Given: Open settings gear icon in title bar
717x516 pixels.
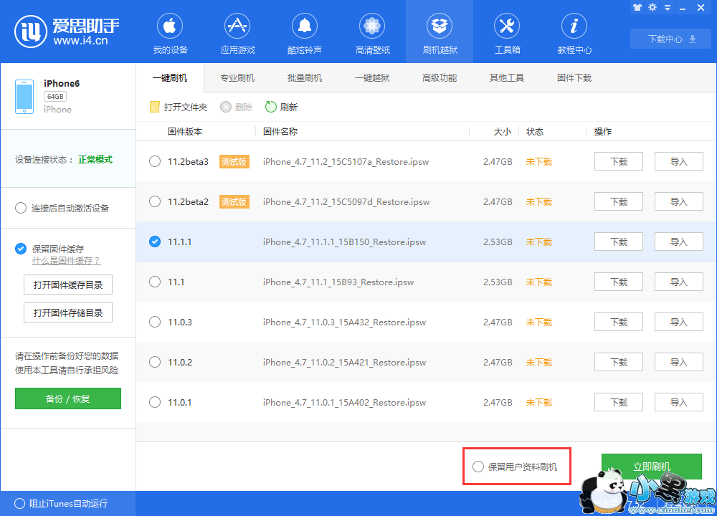Looking at the screenshot, I should 652,7.
